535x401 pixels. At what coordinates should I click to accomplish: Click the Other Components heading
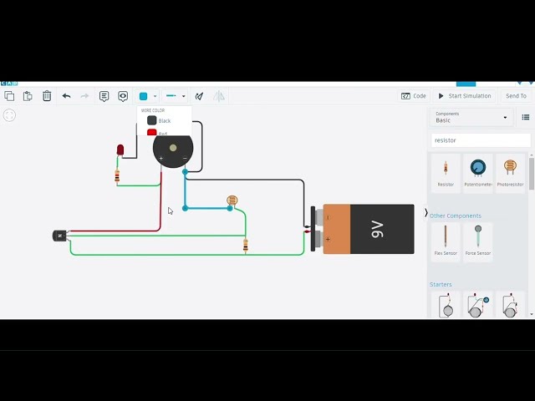[455, 216]
